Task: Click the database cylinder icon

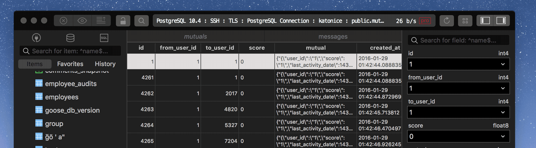Action: tap(70, 38)
